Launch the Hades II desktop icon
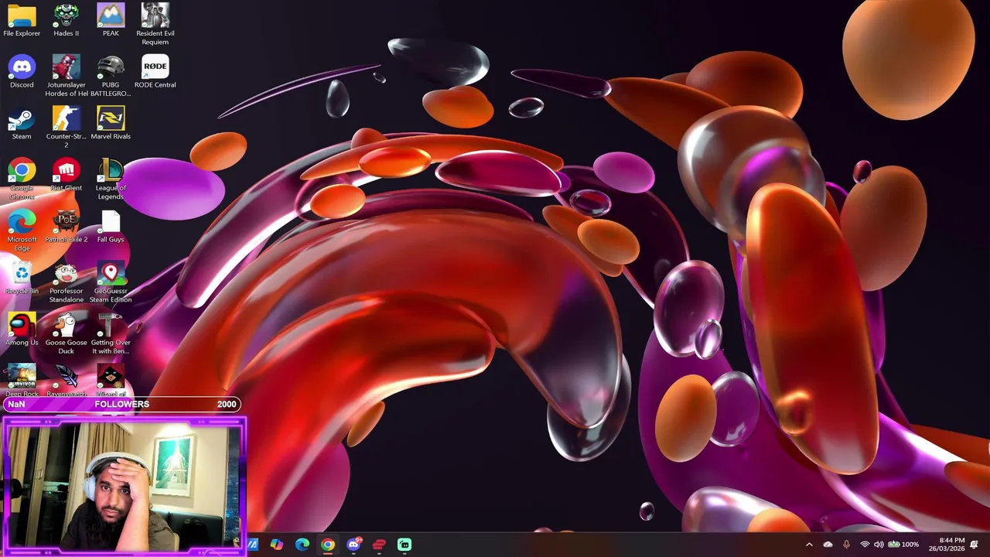The height and width of the screenshot is (557, 990). 67,20
